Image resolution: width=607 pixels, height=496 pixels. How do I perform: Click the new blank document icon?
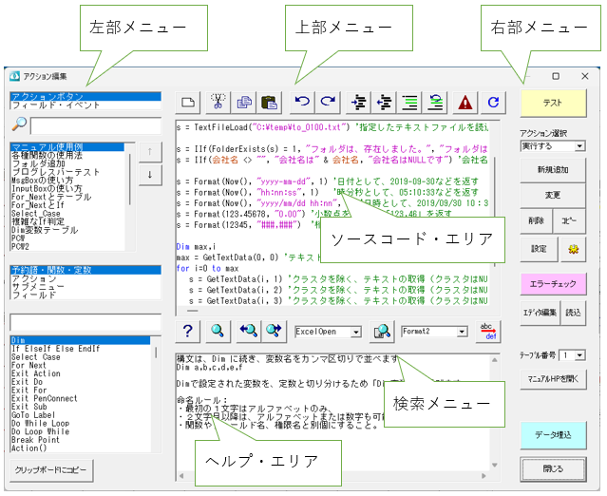[188, 102]
